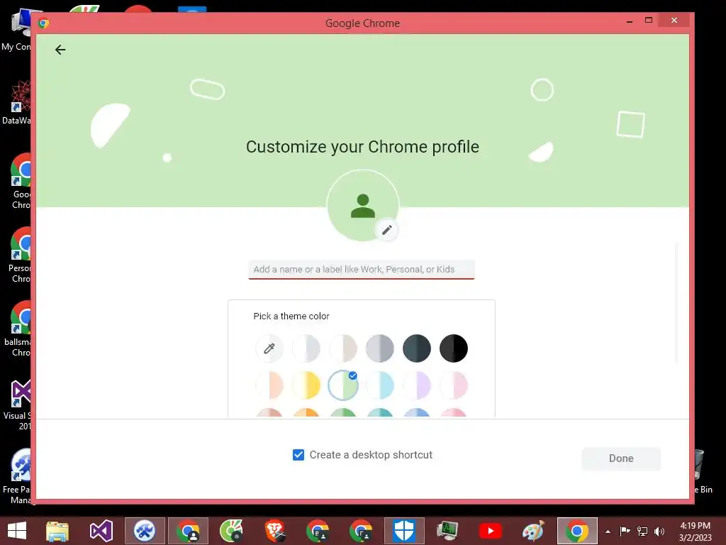The height and width of the screenshot is (545, 726).
Task: Open custom color picker eyedropper swatch
Action: click(269, 348)
